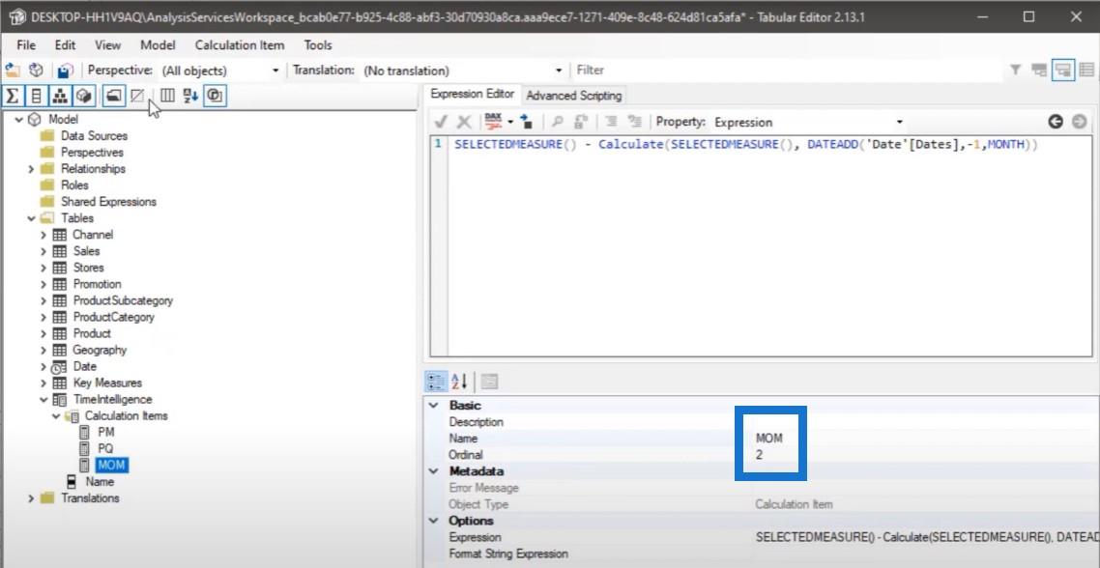Toggle the Show Metadata Columns button
1100x568 pixels.
coord(167,96)
